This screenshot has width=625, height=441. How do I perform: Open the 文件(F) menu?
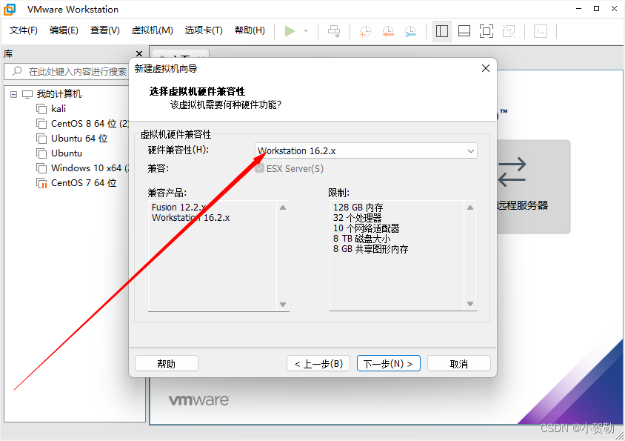[x=24, y=30]
